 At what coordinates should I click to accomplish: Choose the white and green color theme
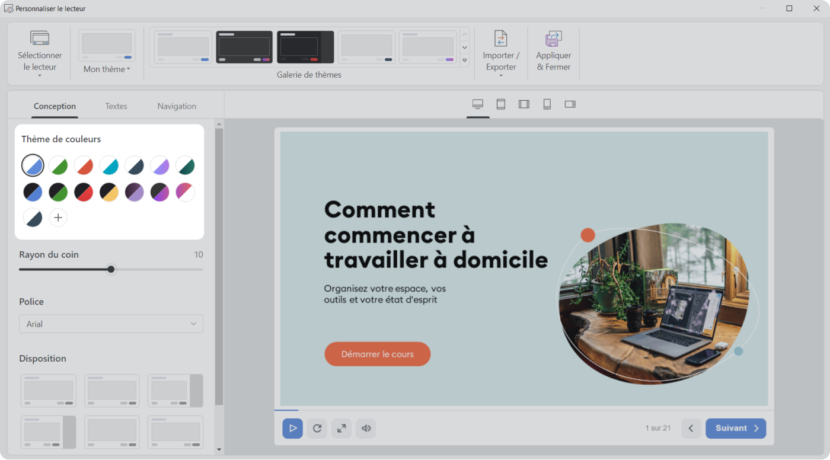[58, 165]
